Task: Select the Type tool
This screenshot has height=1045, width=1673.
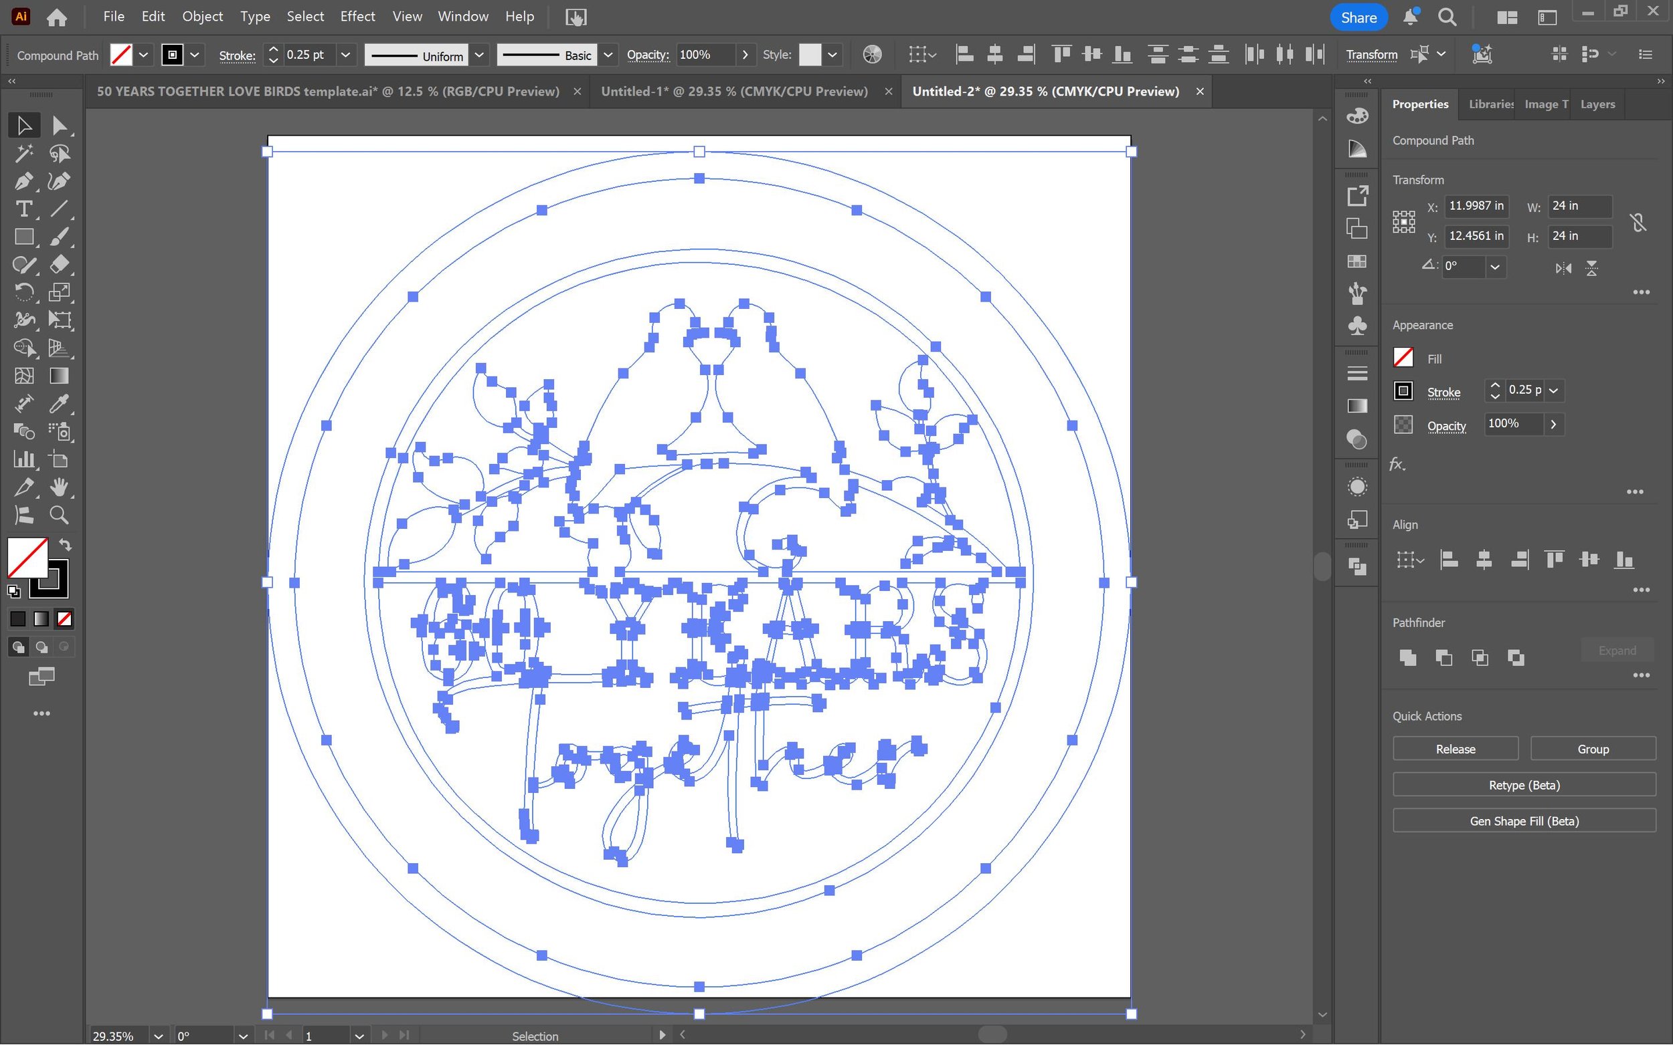Action: (x=23, y=209)
